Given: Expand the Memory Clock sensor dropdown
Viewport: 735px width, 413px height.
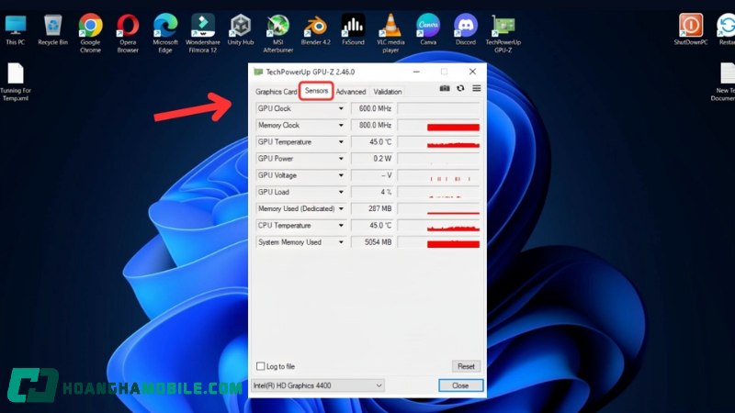Looking at the screenshot, I should point(341,126).
